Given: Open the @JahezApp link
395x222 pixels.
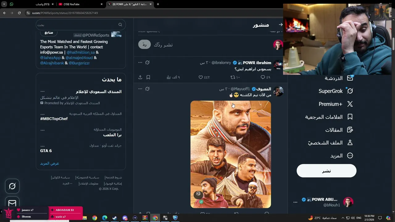Looking at the screenshot, I should tap(50, 58).
